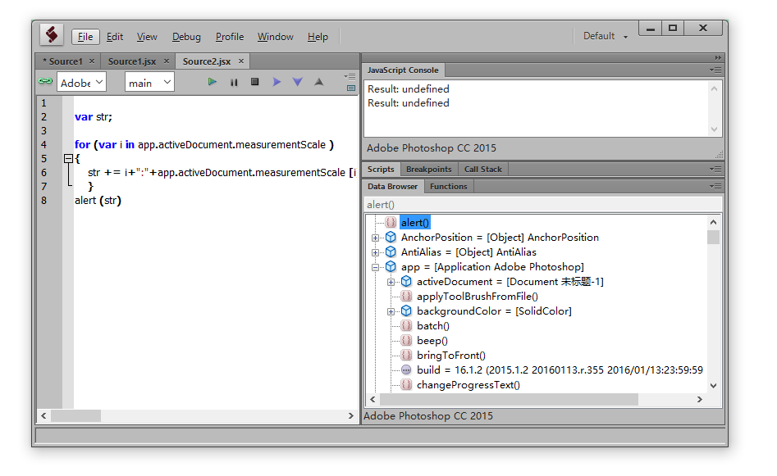Open the View menu
777x476 pixels.
point(147,37)
